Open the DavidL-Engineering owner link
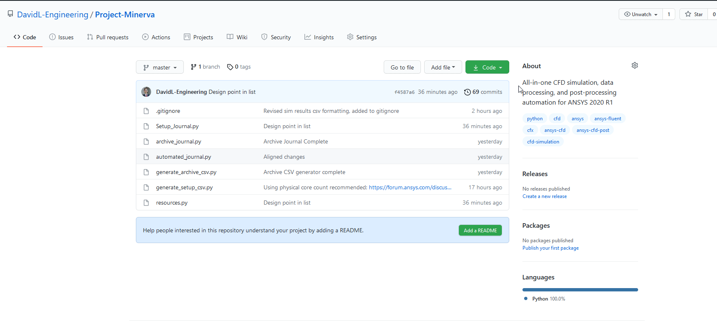The width and height of the screenshot is (717, 322). (x=52, y=14)
